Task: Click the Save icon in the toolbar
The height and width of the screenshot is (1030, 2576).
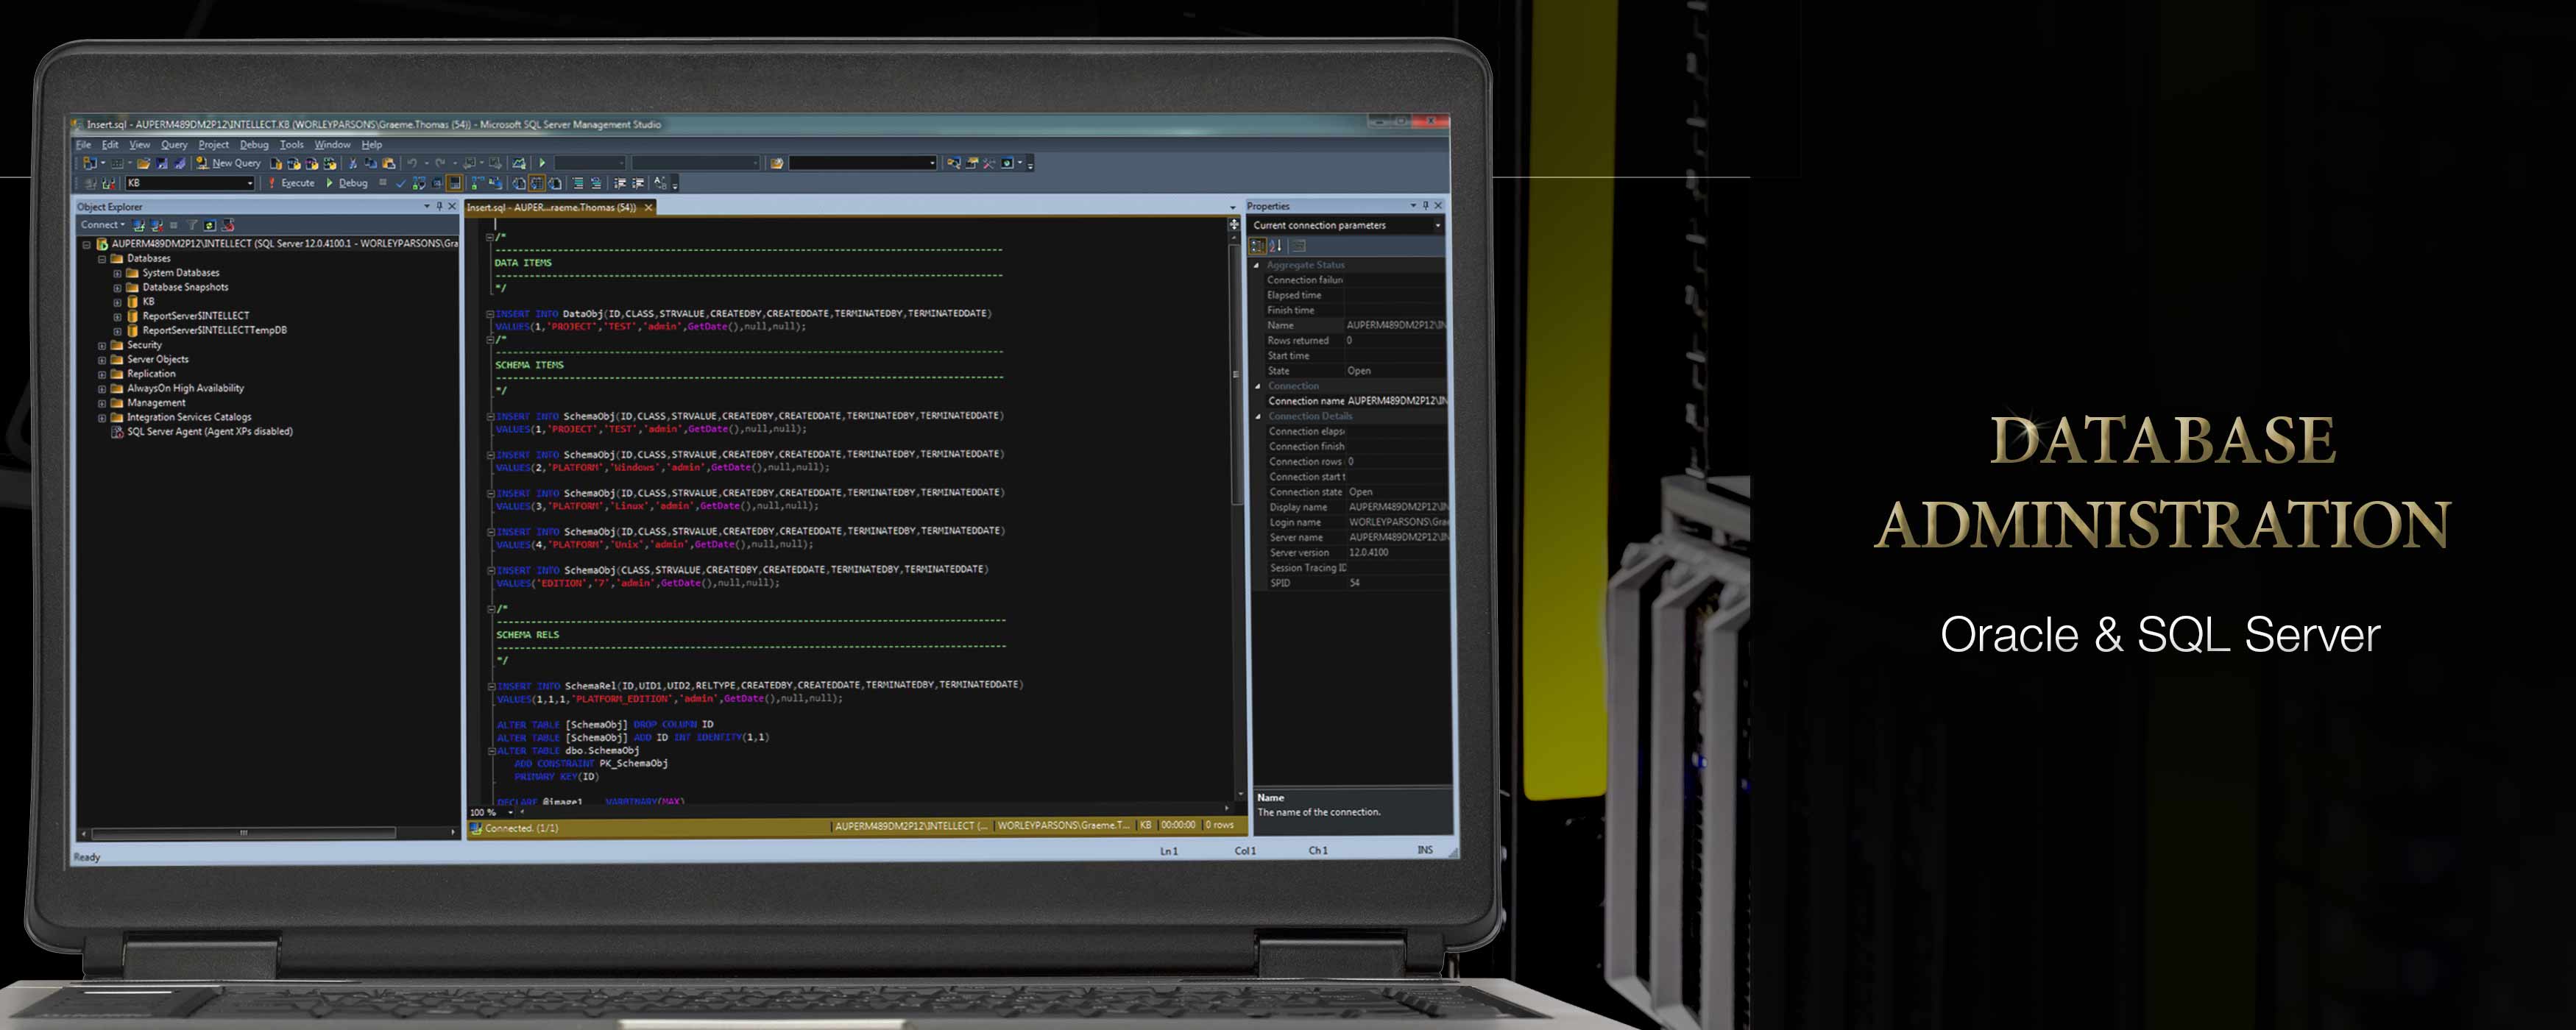Action: (x=162, y=163)
